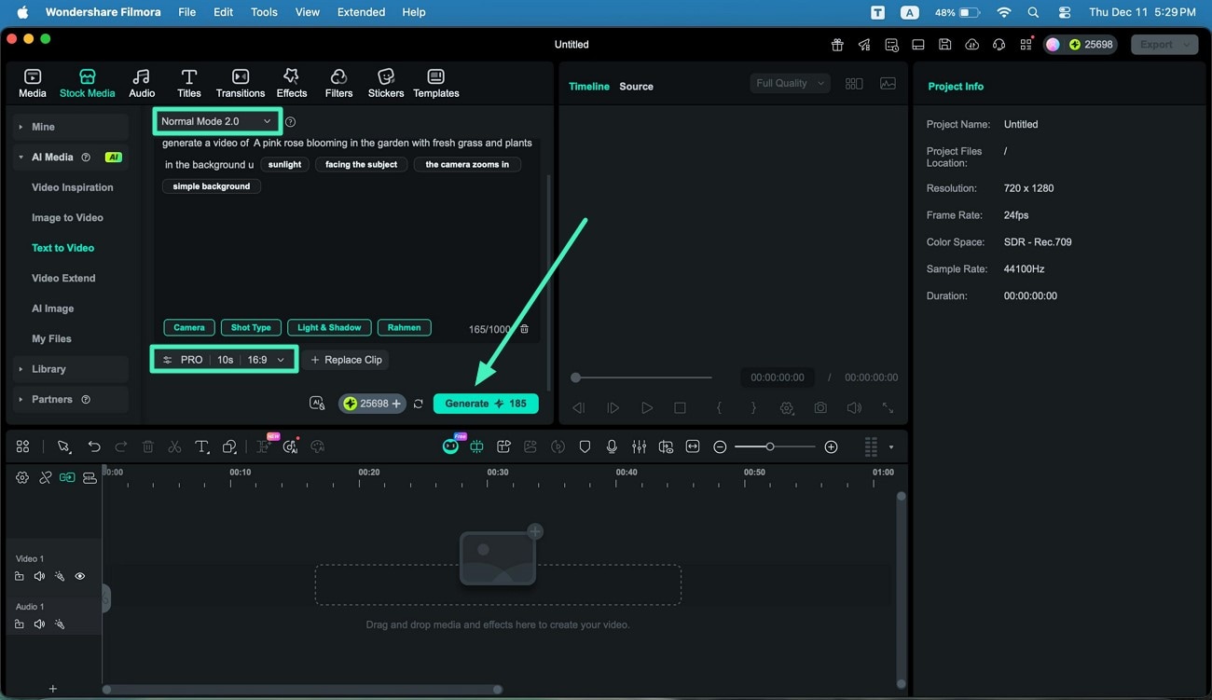Open the Tools menu in menu bar
Viewport: 1212px width, 700px height.
tap(264, 12)
